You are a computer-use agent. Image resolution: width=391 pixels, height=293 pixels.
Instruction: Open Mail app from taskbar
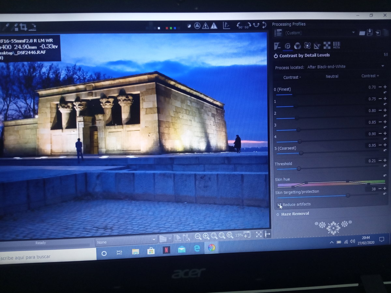[181, 250]
